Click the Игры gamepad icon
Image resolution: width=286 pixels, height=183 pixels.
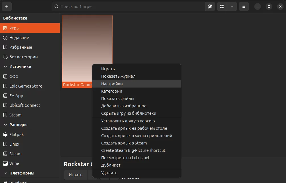[5, 28]
